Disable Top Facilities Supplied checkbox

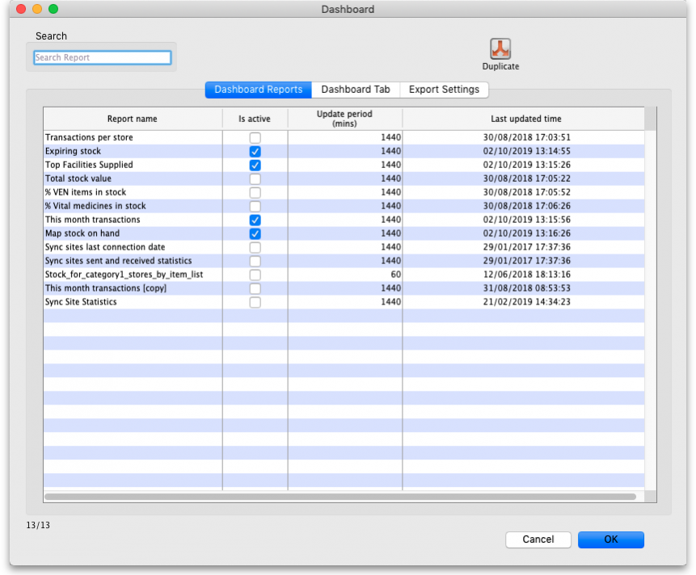[255, 166]
